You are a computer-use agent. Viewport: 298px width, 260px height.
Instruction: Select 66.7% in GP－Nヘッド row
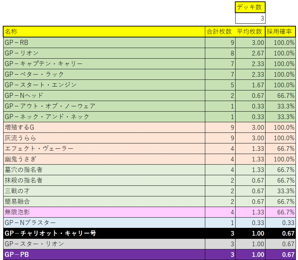pyautogui.click(x=280, y=95)
